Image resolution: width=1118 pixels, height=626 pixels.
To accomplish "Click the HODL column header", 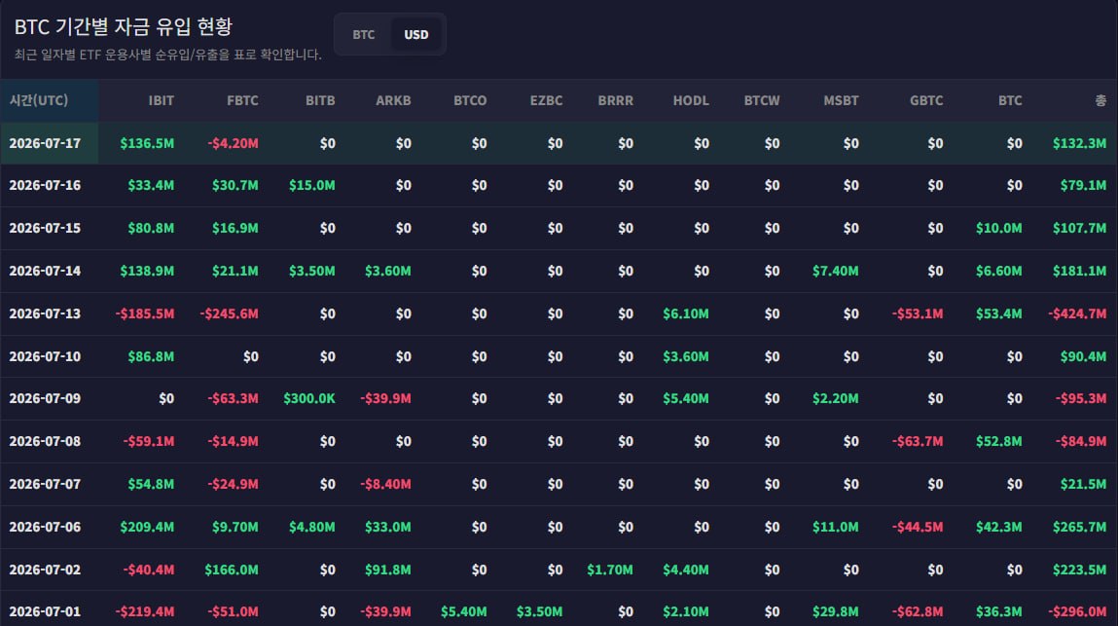I will tap(691, 100).
